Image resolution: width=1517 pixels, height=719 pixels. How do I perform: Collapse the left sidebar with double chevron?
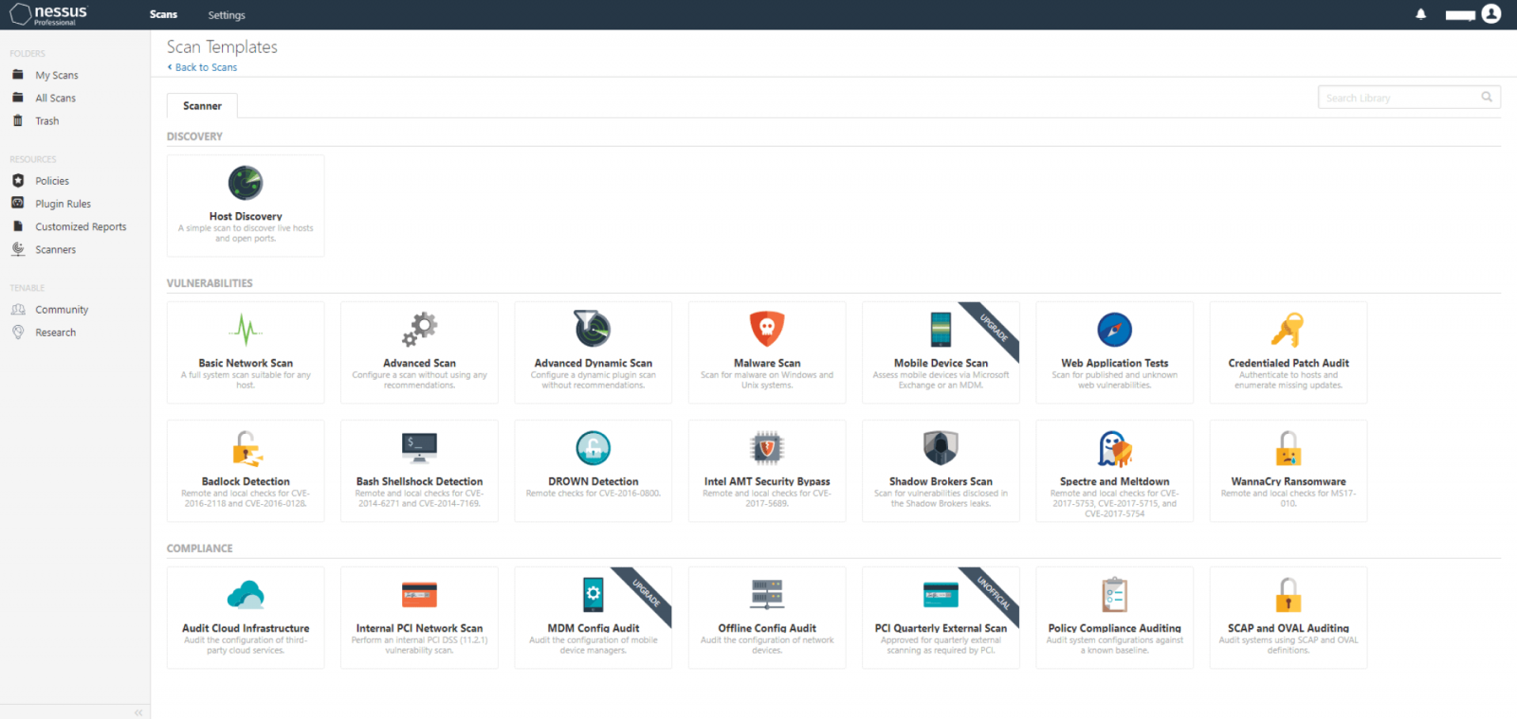[x=138, y=712]
